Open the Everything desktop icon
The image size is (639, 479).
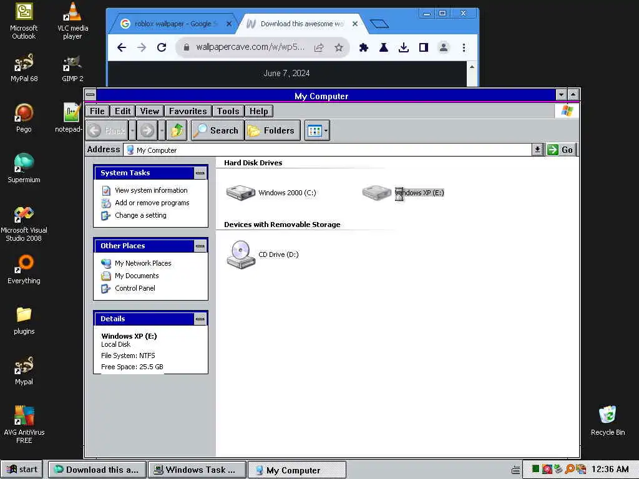pos(24,269)
